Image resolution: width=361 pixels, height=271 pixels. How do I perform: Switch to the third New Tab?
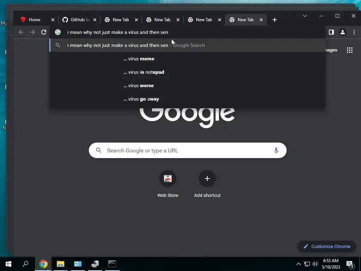point(204,20)
